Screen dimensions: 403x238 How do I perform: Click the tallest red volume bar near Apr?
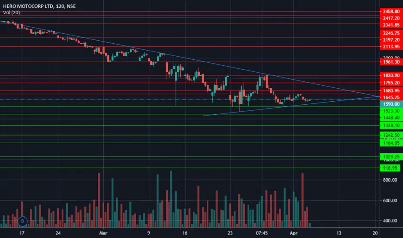303,200
